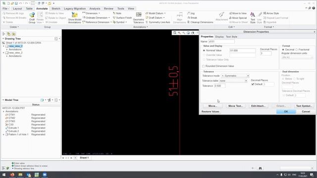The height and width of the screenshot is (178, 317).
Task: Uncheck tolerance Decimal Places Default checkbox
Action: [253, 84]
